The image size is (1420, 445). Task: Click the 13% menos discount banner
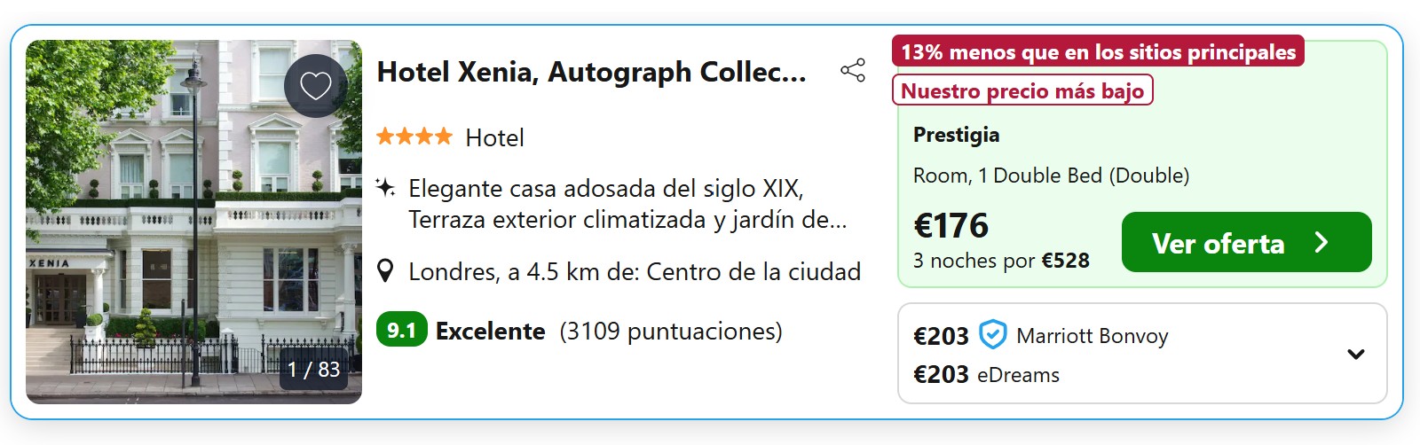(x=1098, y=52)
